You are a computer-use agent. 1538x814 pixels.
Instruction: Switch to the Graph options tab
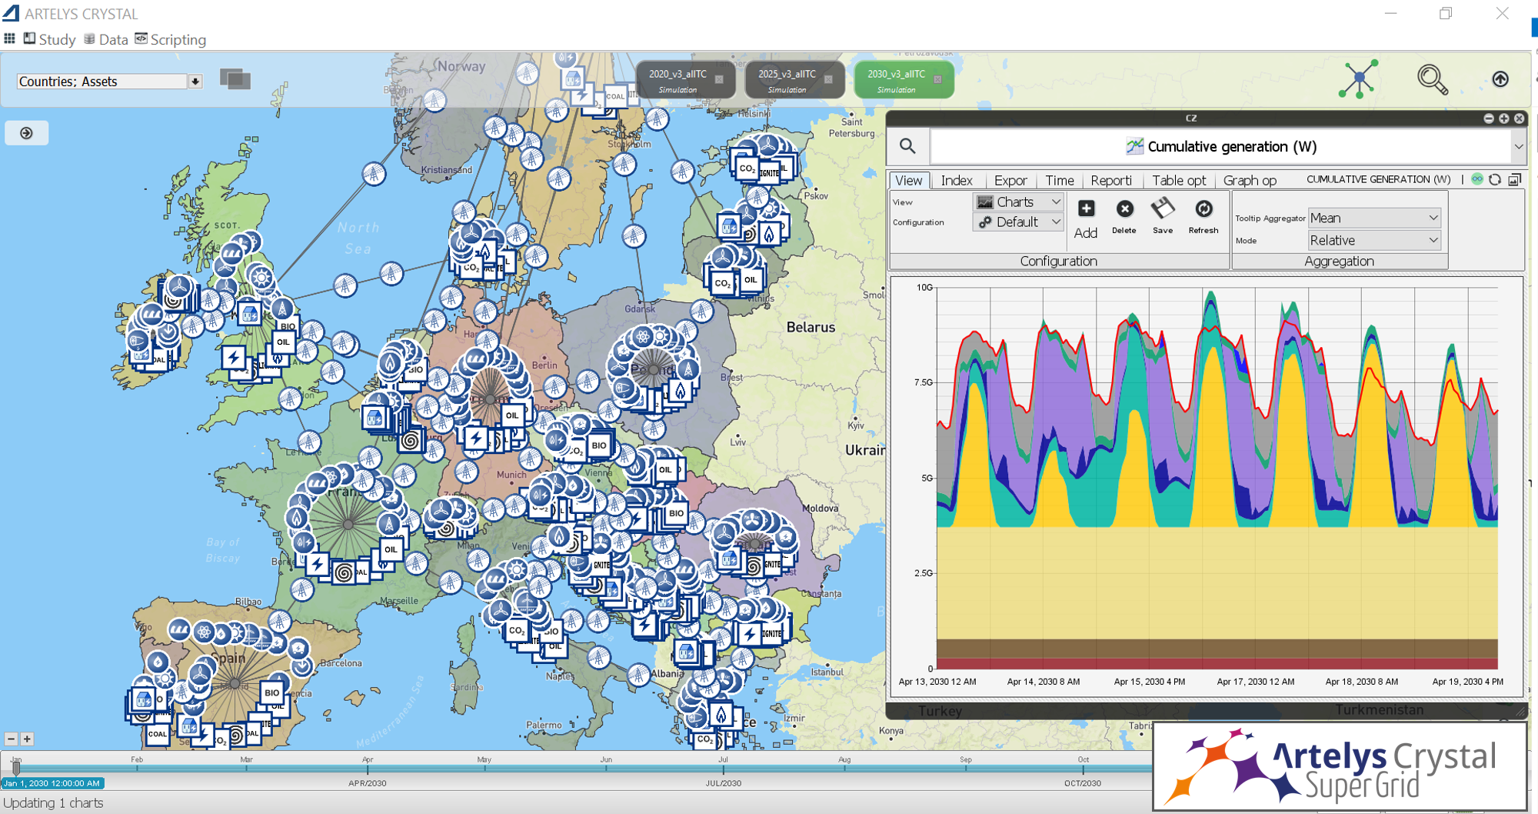pos(1250,180)
